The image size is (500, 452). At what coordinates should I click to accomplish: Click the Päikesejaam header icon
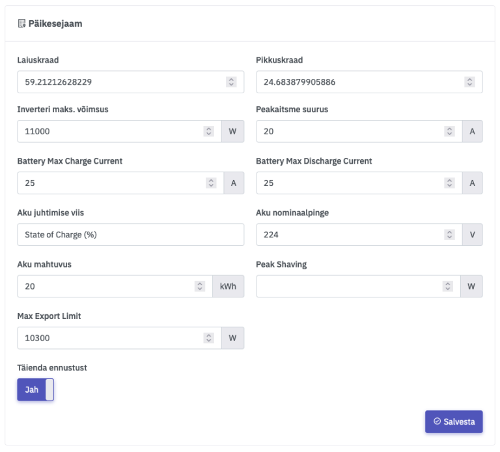point(21,23)
